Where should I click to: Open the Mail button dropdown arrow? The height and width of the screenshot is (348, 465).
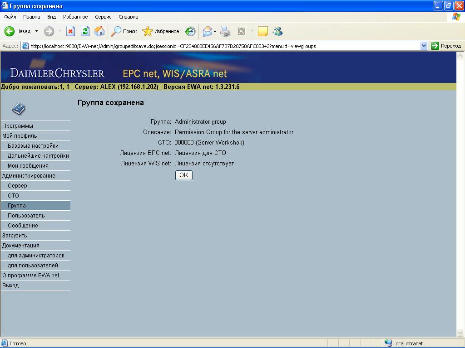coord(215,31)
